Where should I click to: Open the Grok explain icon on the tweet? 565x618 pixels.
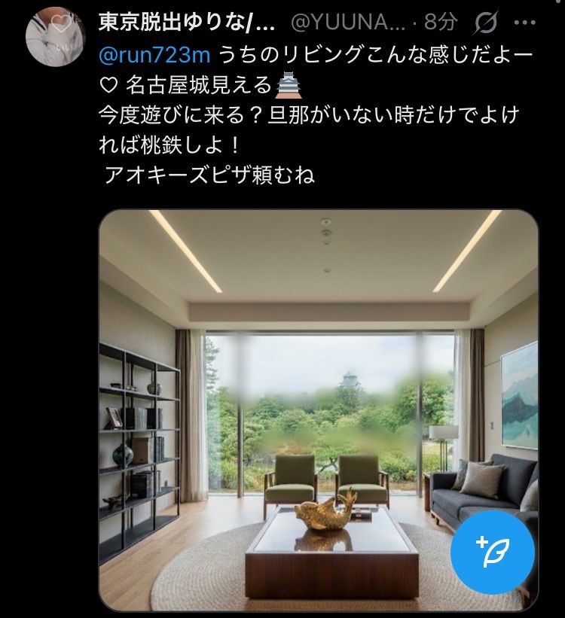tap(486, 22)
